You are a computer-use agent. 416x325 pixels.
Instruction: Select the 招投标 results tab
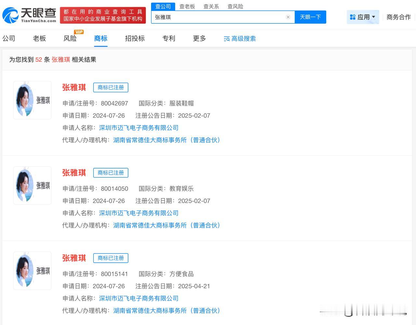pos(135,38)
